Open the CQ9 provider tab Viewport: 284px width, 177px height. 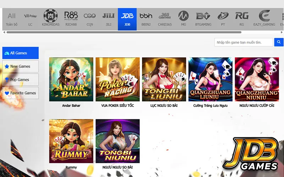point(90,19)
